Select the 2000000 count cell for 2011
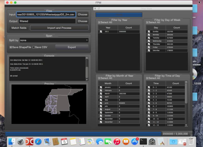Image resolution: width=203 pixels, height=147 pixels. click(129, 32)
